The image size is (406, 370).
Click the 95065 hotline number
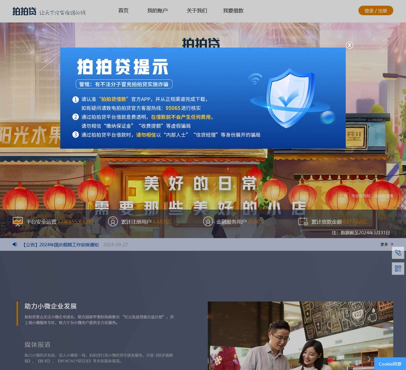coord(173,108)
